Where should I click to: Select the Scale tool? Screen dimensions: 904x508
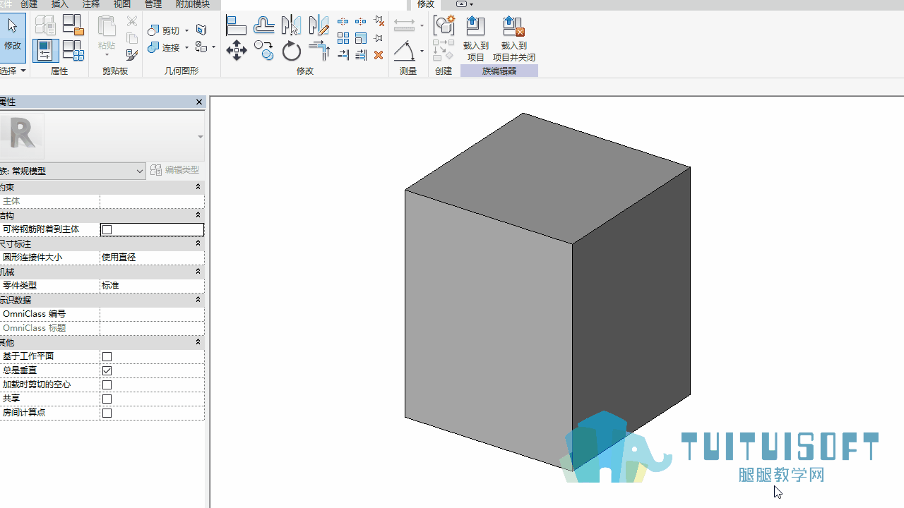click(361, 38)
